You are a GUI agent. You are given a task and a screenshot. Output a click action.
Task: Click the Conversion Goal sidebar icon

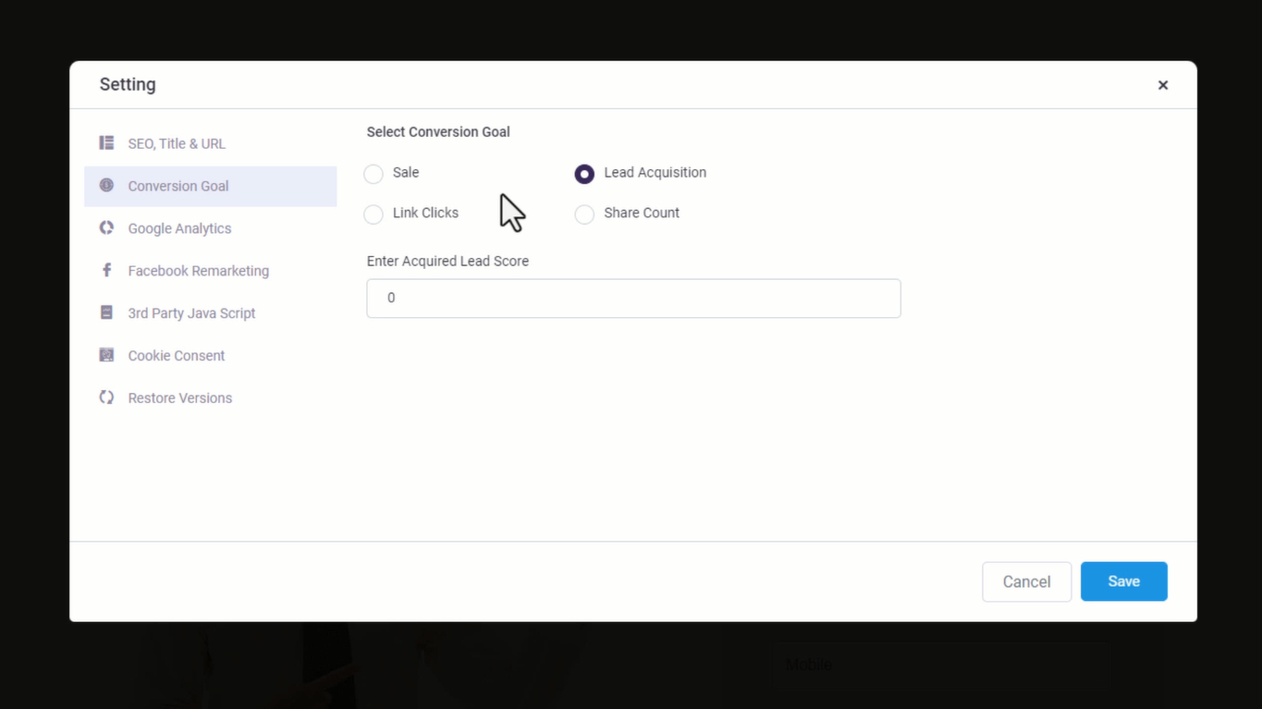(x=106, y=186)
